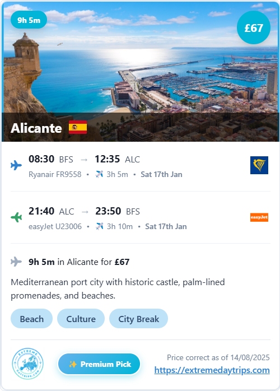Image resolution: width=280 pixels, height=391 pixels.
Task: Click the easyJet airline logo
Action: [x=259, y=217]
